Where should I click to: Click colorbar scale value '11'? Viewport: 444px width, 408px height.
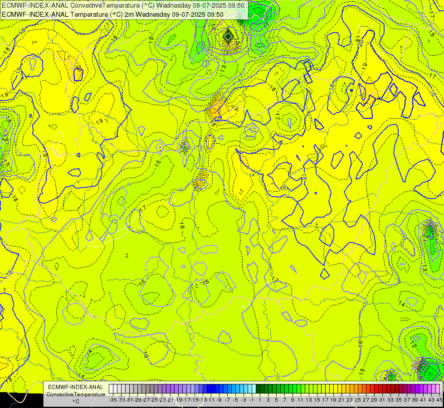(x=301, y=400)
